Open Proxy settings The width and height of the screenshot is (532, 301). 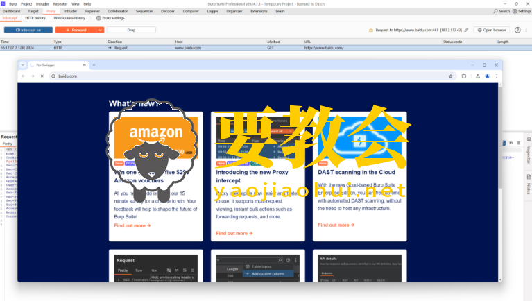click(110, 18)
